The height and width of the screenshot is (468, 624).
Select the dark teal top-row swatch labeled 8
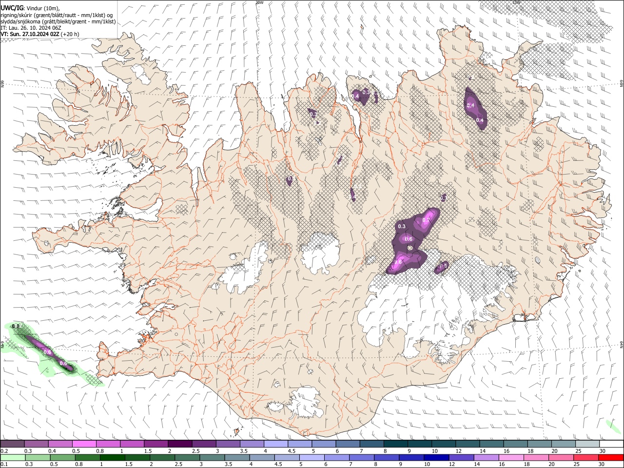395,444
